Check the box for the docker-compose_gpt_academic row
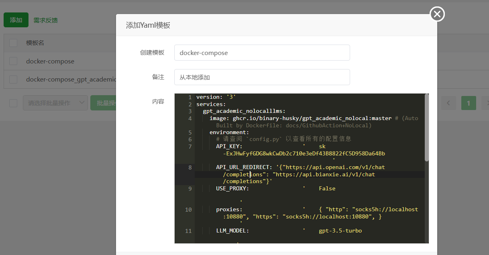This screenshot has width=489, height=255. [x=13, y=80]
